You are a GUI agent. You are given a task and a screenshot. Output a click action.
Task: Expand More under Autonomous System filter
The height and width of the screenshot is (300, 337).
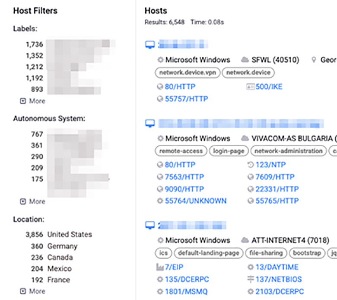tap(33, 201)
